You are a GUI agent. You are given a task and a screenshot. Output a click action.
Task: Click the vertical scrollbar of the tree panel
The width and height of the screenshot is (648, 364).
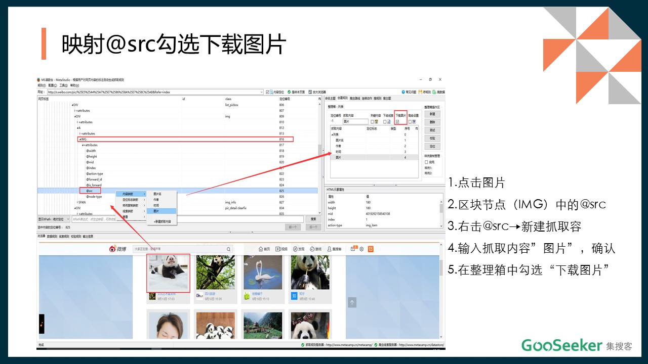[319, 159]
